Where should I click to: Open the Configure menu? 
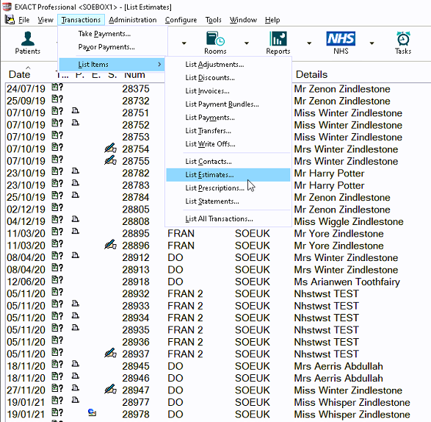click(x=181, y=20)
